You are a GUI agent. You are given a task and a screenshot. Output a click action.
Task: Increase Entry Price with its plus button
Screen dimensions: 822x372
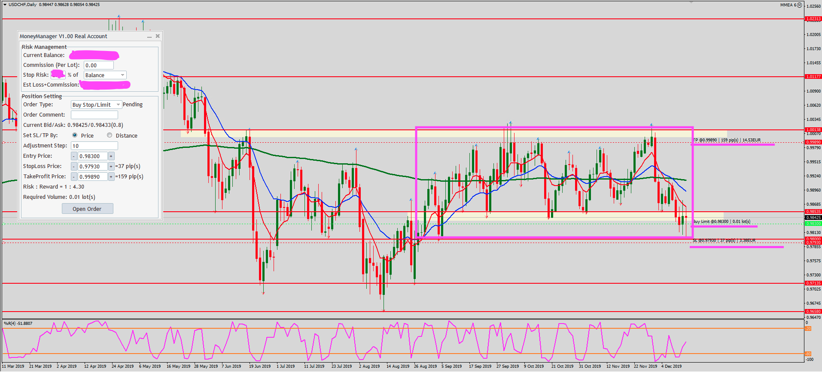[111, 156]
